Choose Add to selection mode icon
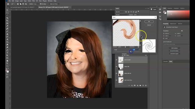195x109 pixels. (20, 4)
